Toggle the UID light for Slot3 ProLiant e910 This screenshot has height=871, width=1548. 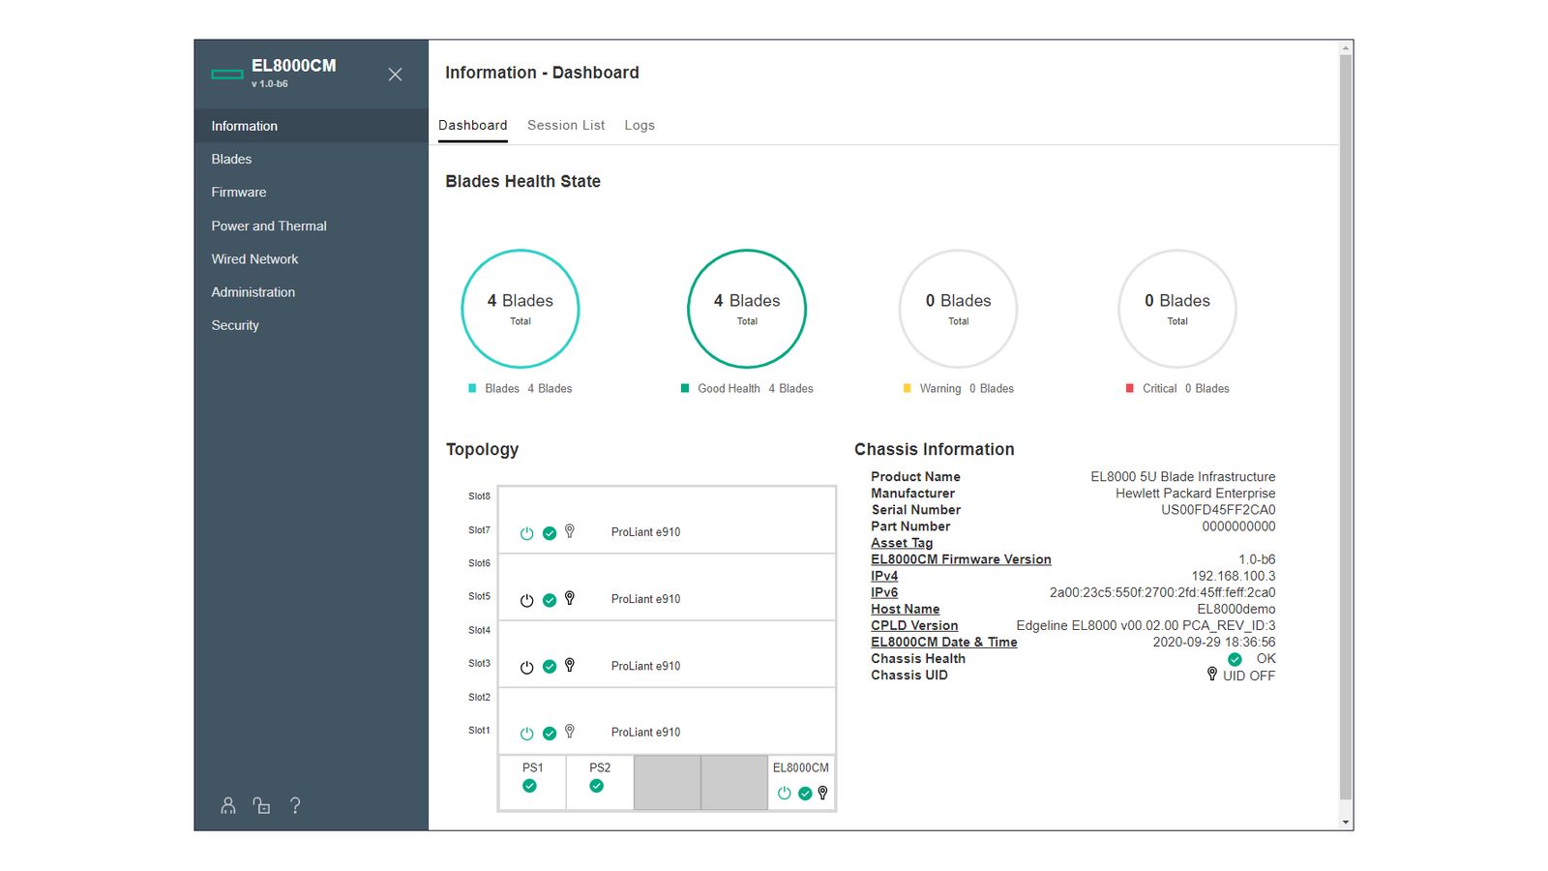570,666
